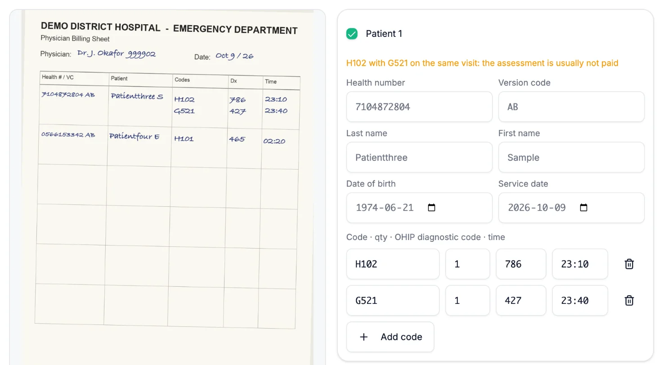Delete the H102 code row
This screenshot has height=365, width=663.
point(629,264)
